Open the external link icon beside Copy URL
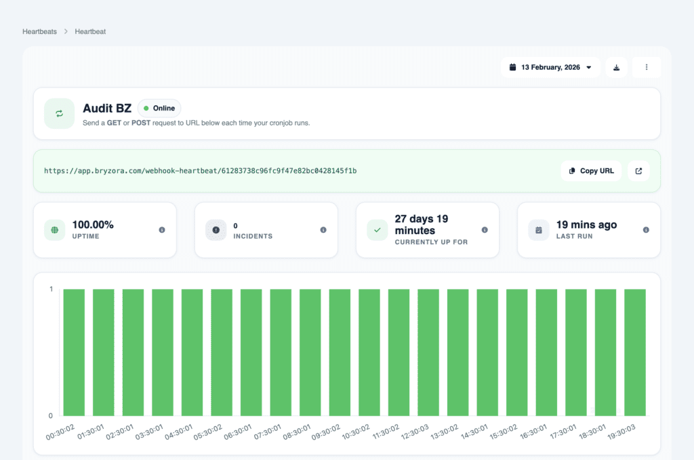The height and width of the screenshot is (460, 694). tap(638, 170)
